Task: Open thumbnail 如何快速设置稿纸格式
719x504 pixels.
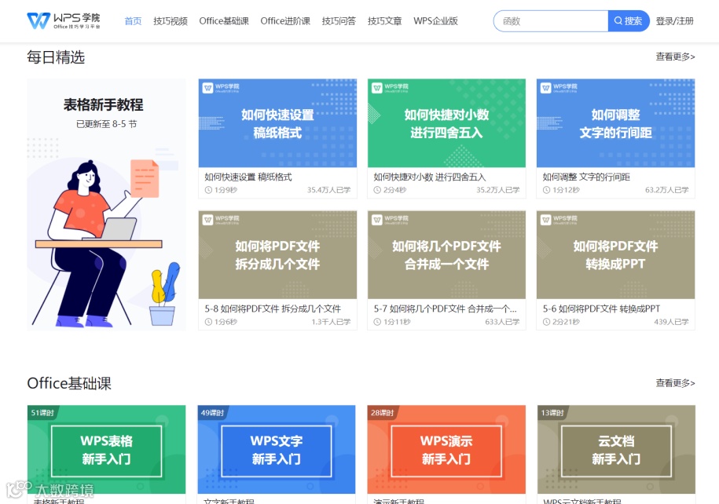Action: (277, 123)
